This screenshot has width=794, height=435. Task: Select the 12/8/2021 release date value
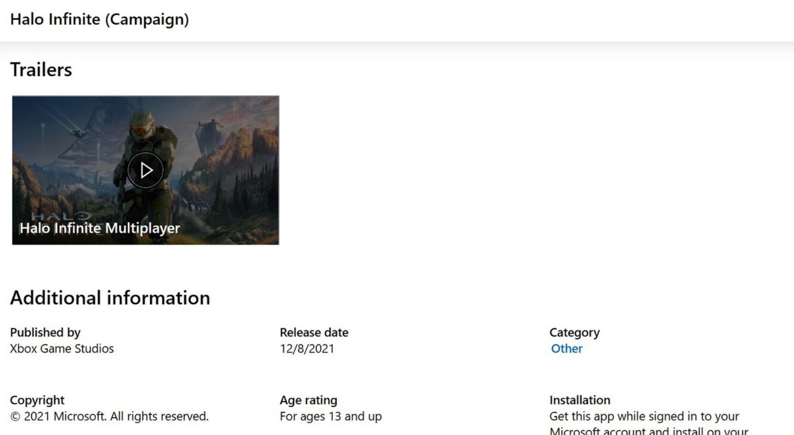tap(307, 349)
